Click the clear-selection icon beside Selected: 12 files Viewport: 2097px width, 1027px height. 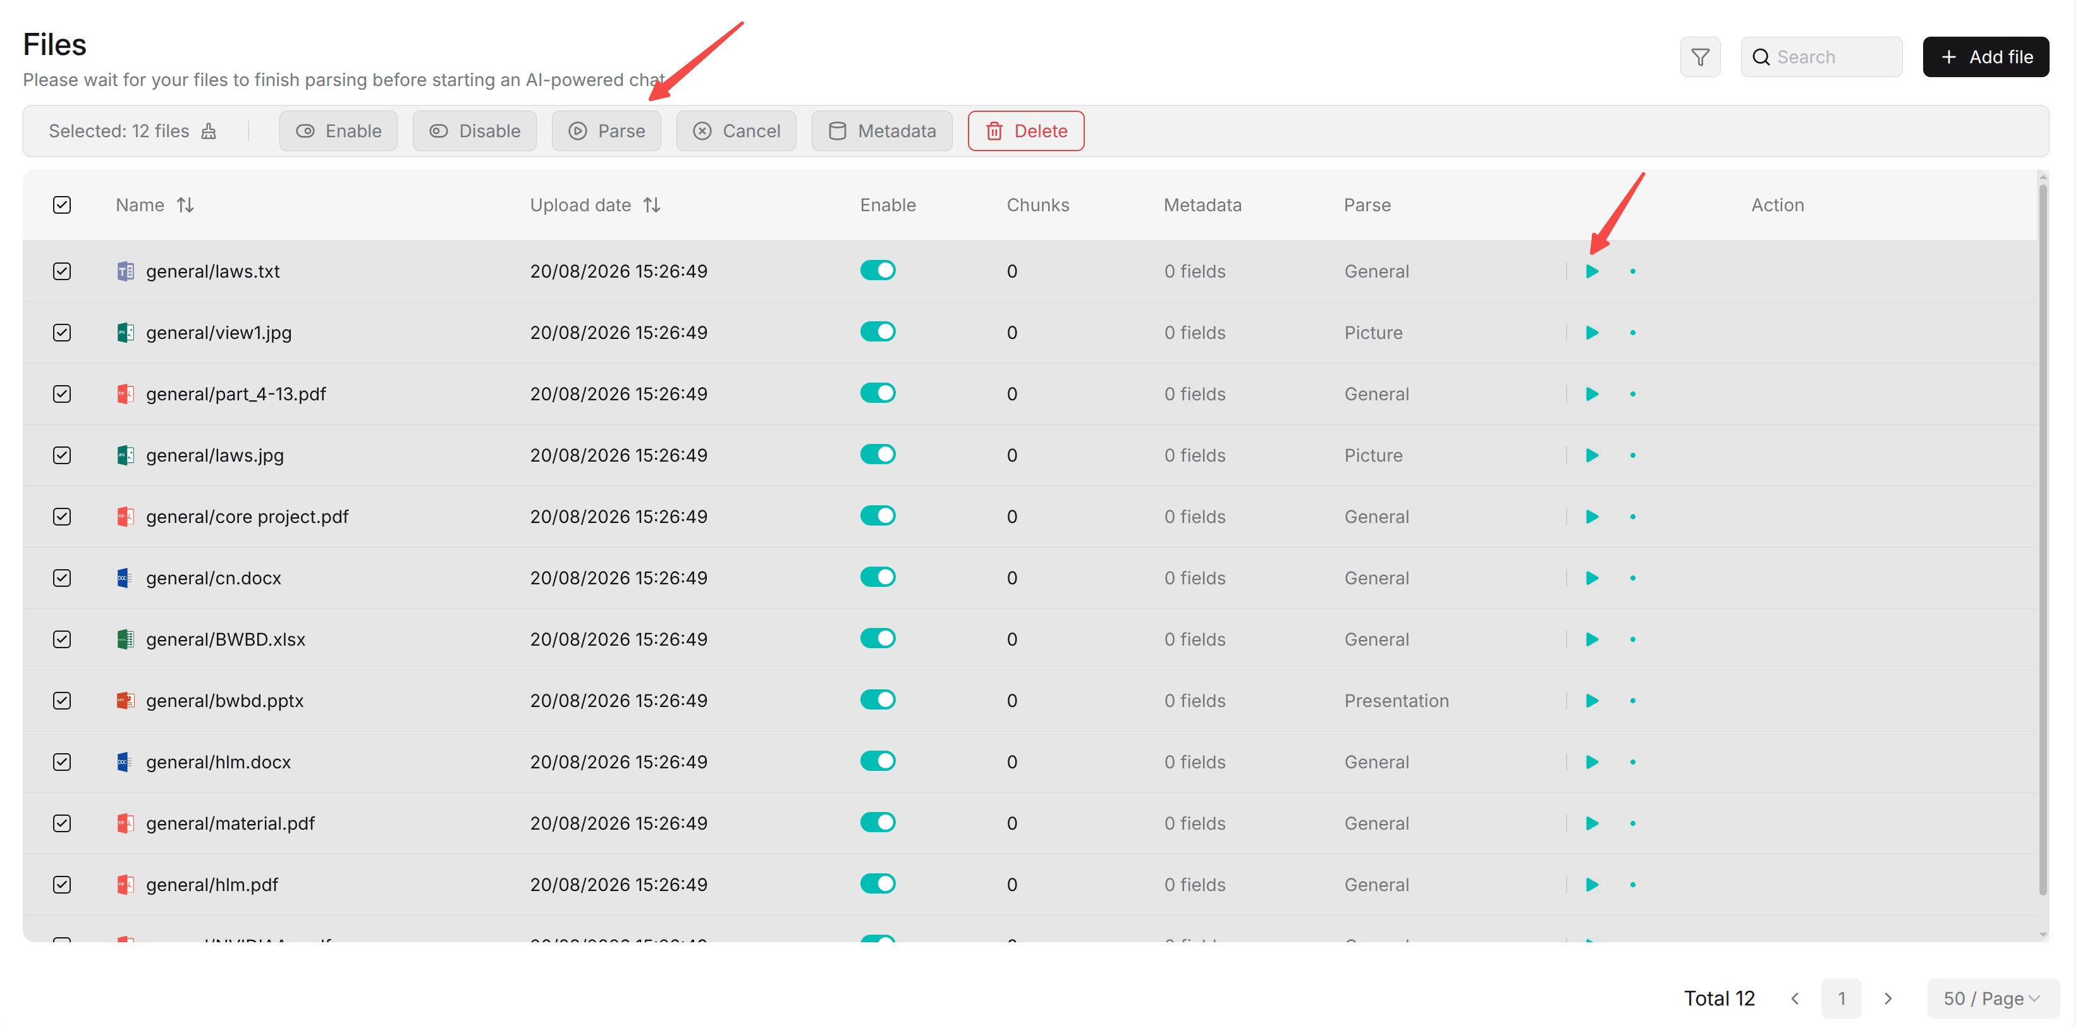[x=209, y=131]
